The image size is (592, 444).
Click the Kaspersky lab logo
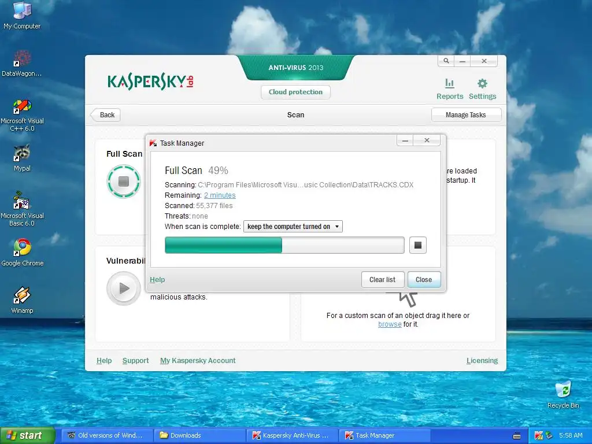(150, 82)
